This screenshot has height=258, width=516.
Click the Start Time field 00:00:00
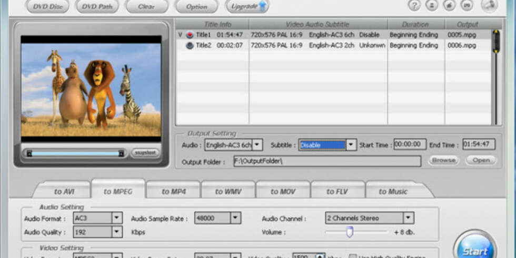click(410, 144)
